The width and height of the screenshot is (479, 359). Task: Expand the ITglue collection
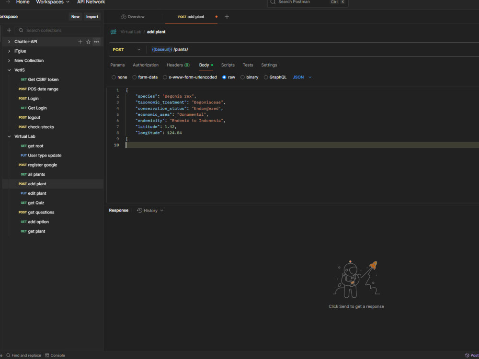pyautogui.click(x=9, y=51)
